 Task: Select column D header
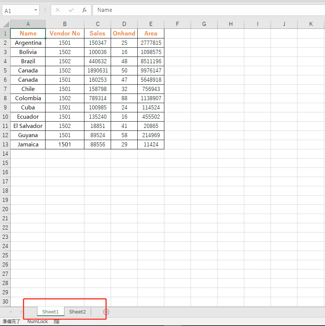coord(124,24)
